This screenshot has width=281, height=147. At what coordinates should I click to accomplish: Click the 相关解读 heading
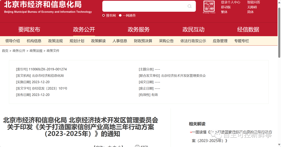197,124
